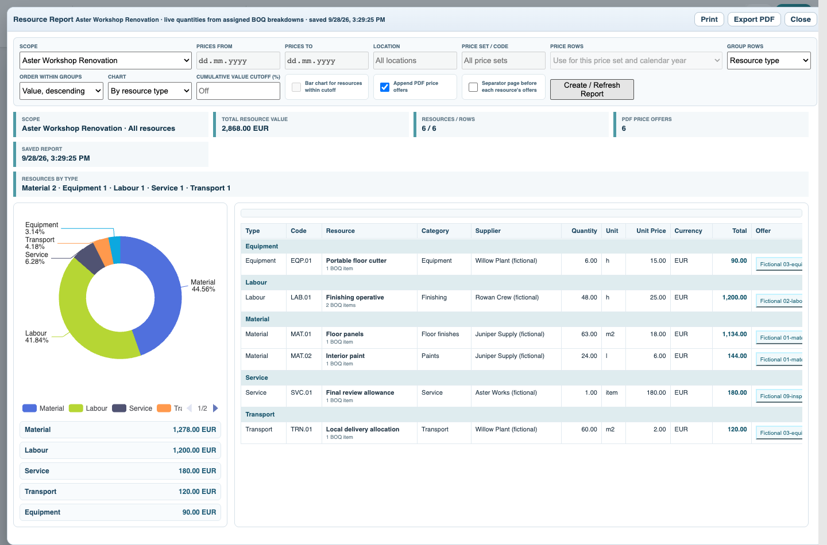Click the Quantity column header
Viewport: 827px width, 545px height.
tap(581, 231)
